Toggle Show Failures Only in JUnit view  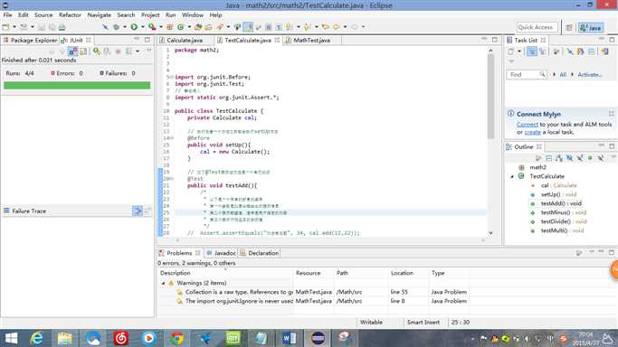[73, 52]
